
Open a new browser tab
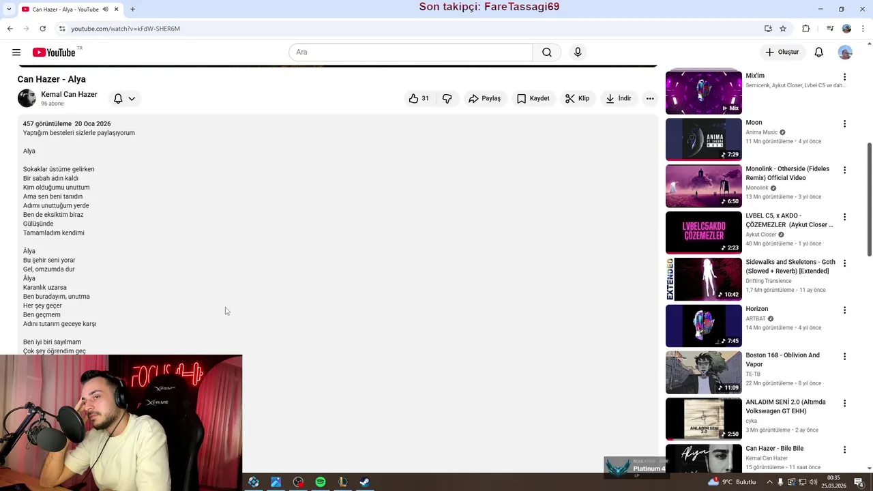pyautogui.click(x=132, y=9)
